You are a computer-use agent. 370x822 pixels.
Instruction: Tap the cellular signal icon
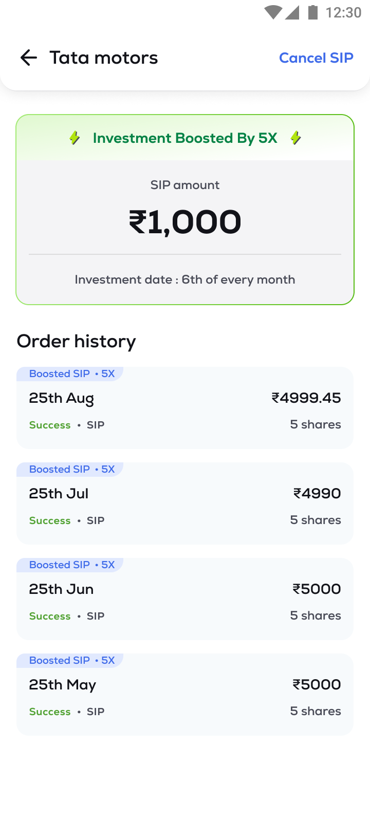click(x=292, y=12)
